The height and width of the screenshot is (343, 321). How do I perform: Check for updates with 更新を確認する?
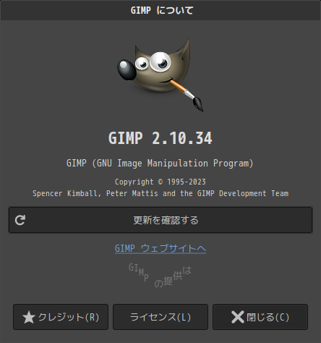pyautogui.click(x=160, y=220)
